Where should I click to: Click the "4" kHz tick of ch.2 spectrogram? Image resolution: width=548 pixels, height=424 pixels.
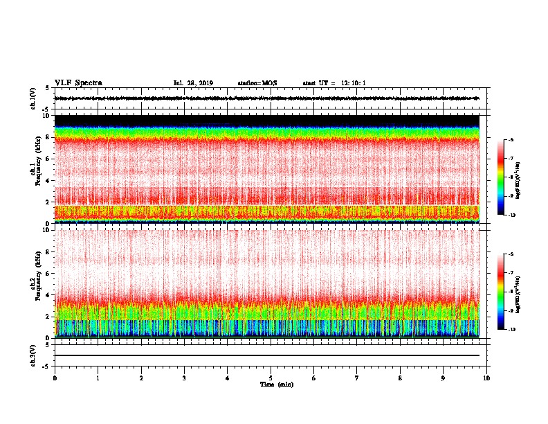(x=48, y=295)
